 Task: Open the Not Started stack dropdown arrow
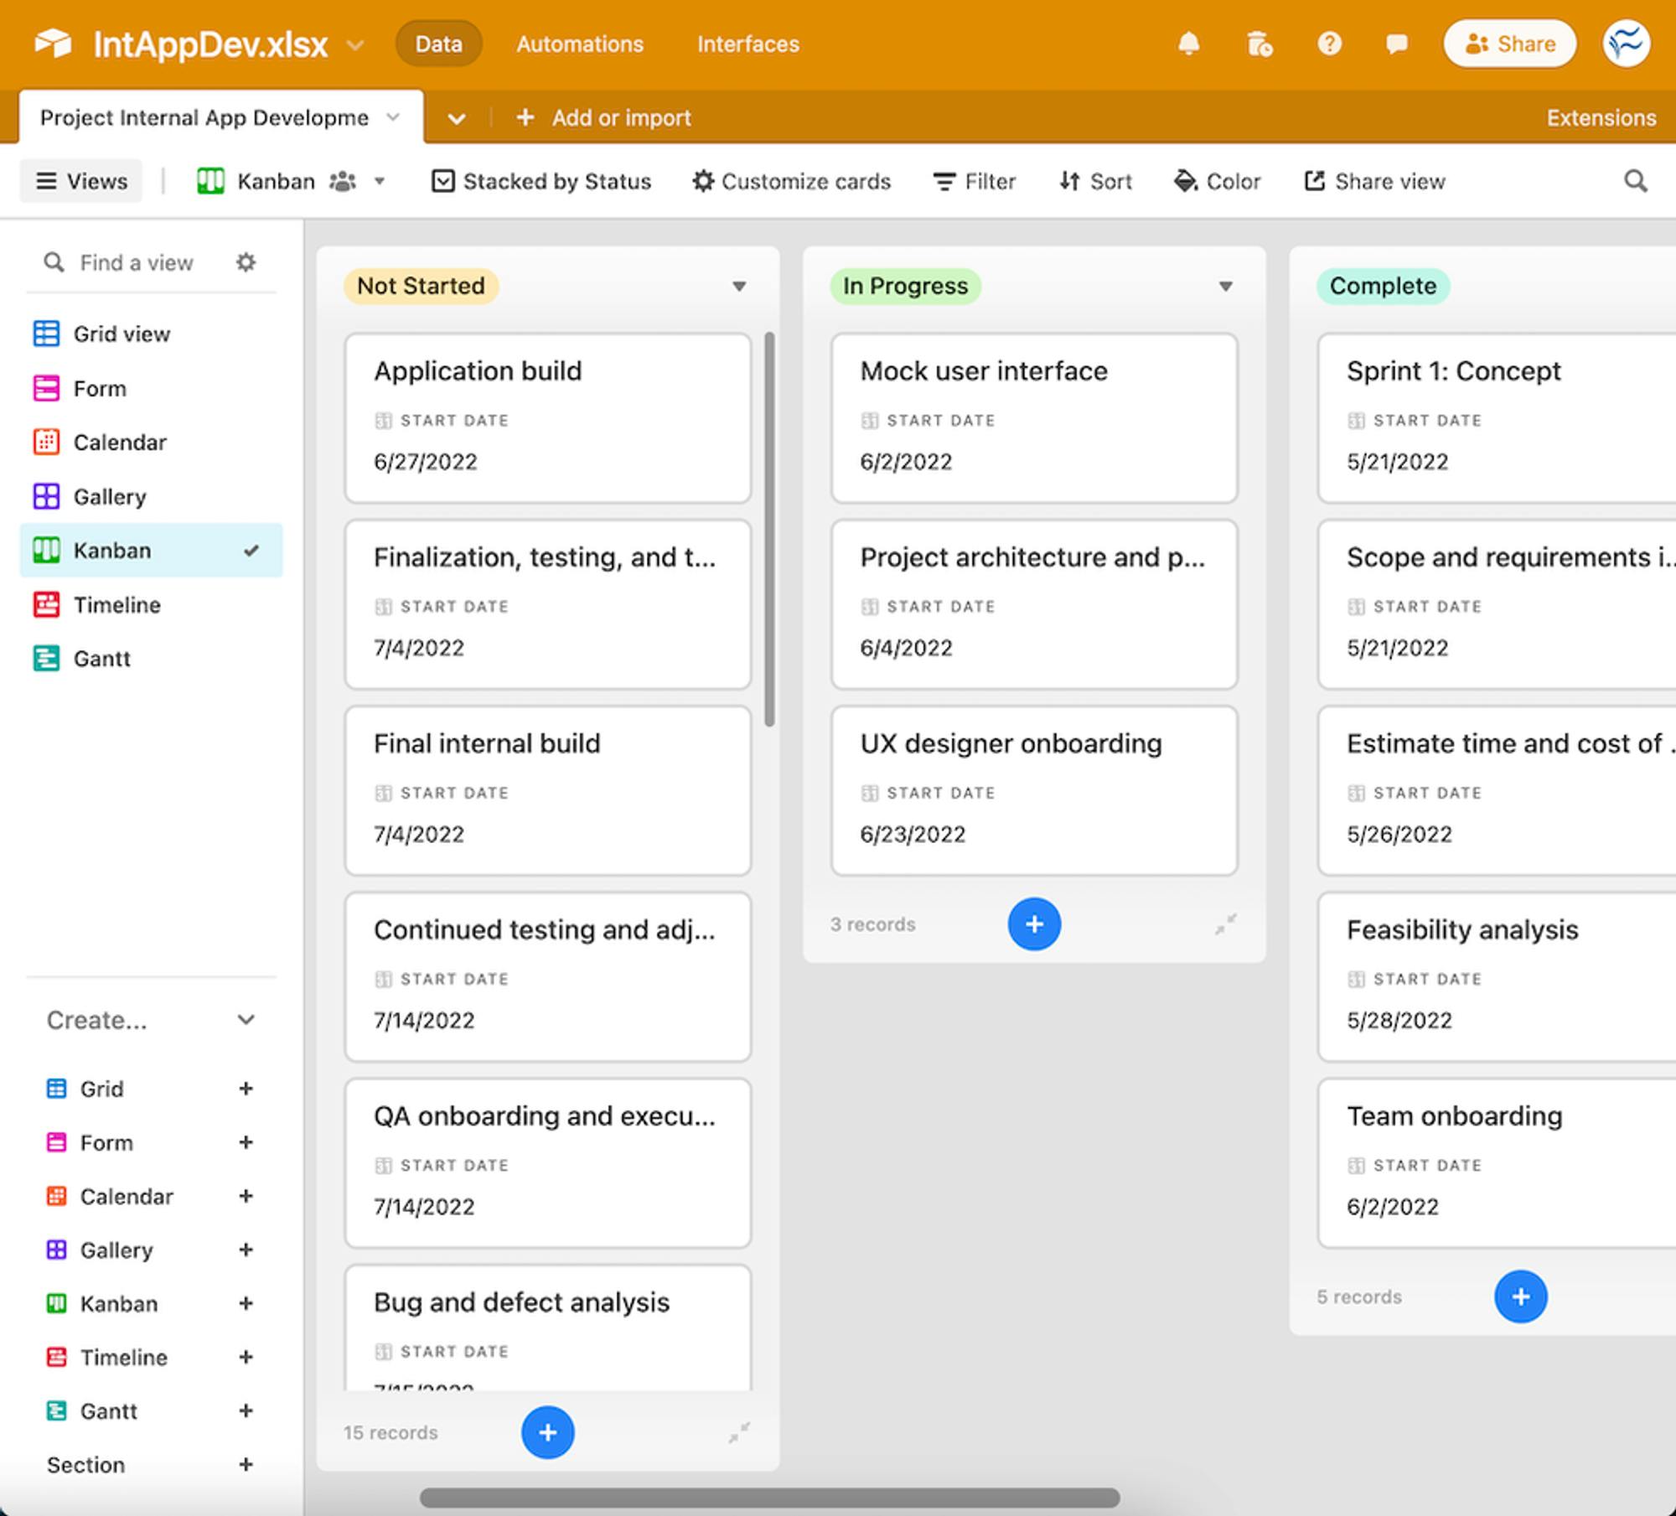coord(739,287)
